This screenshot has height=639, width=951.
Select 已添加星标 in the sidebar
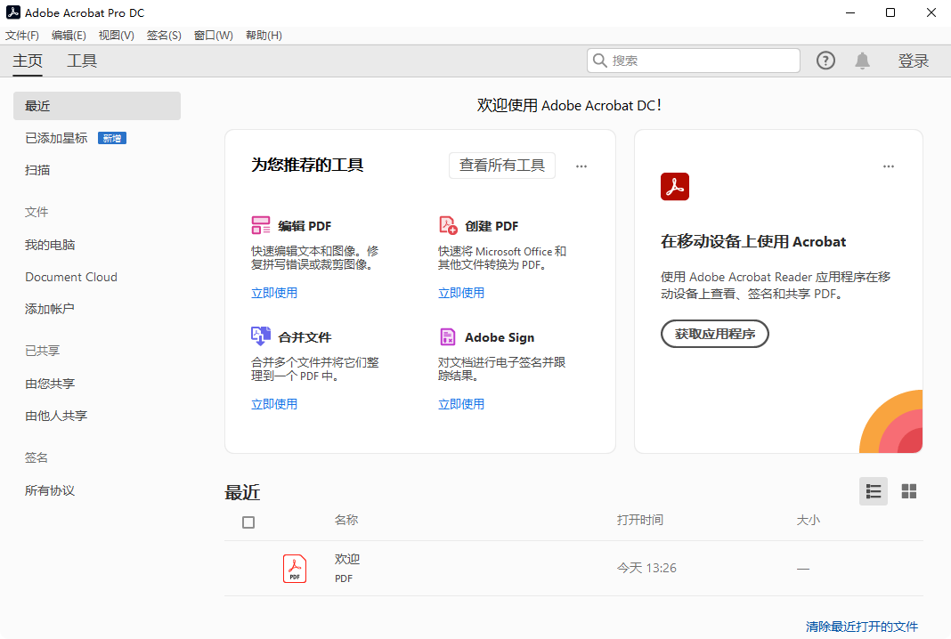tap(56, 138)
